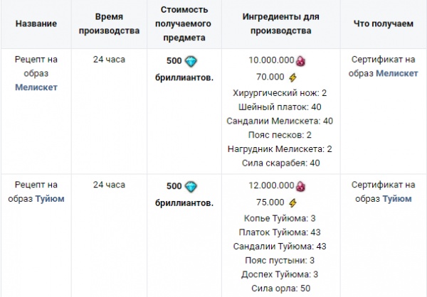The height and width of the screenshot is (297, 427).
Task: Click the ruby icon beside 10.000.000
Action: 300,61
